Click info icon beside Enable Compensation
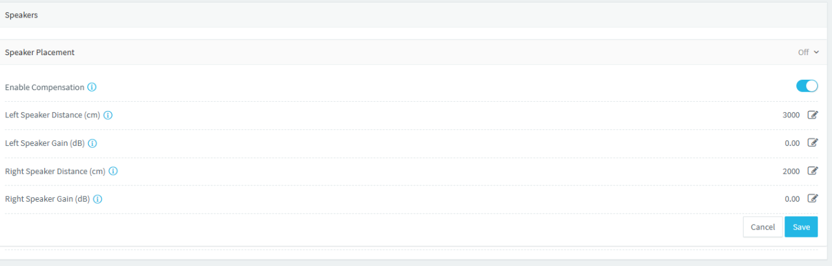Viewport: 832px width, 266px height. coord(92,87)
